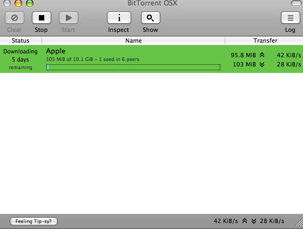Viewport: 303px width, 229px height.
Task: Click the 95.8 MiB uploaded value
Action: point(243,55)
